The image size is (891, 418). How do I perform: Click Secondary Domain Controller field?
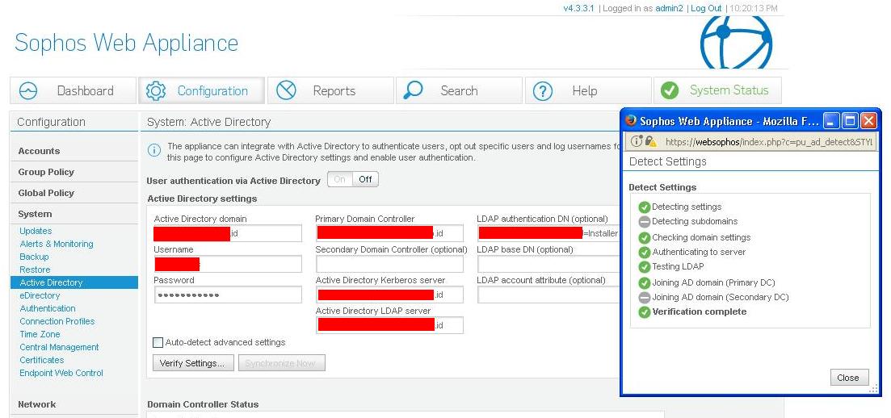coord(390,264)
